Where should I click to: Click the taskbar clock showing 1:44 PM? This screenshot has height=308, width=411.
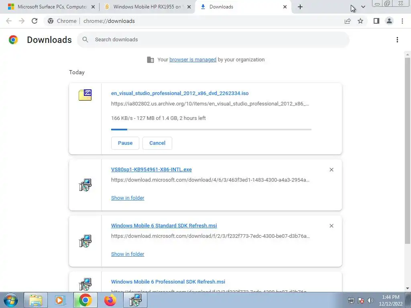coord(391,300)
